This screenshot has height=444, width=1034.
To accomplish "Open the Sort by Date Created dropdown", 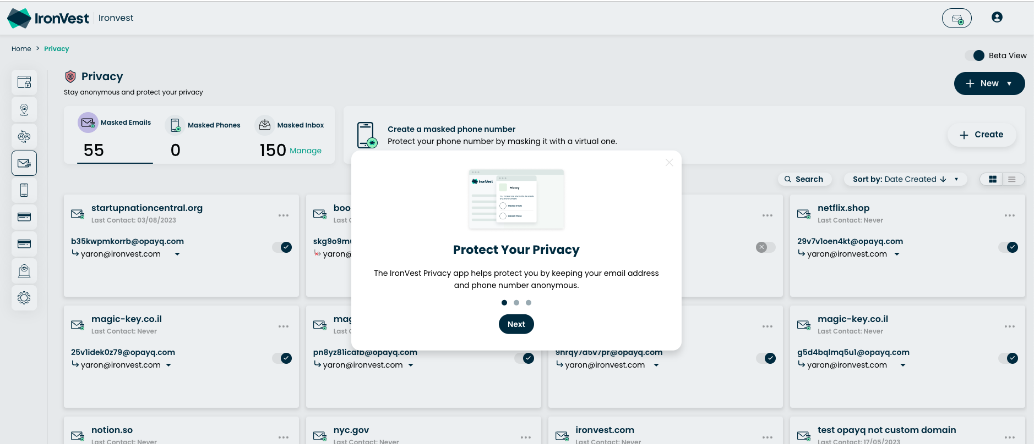I will pyautogui.click(x=906, y=179).
